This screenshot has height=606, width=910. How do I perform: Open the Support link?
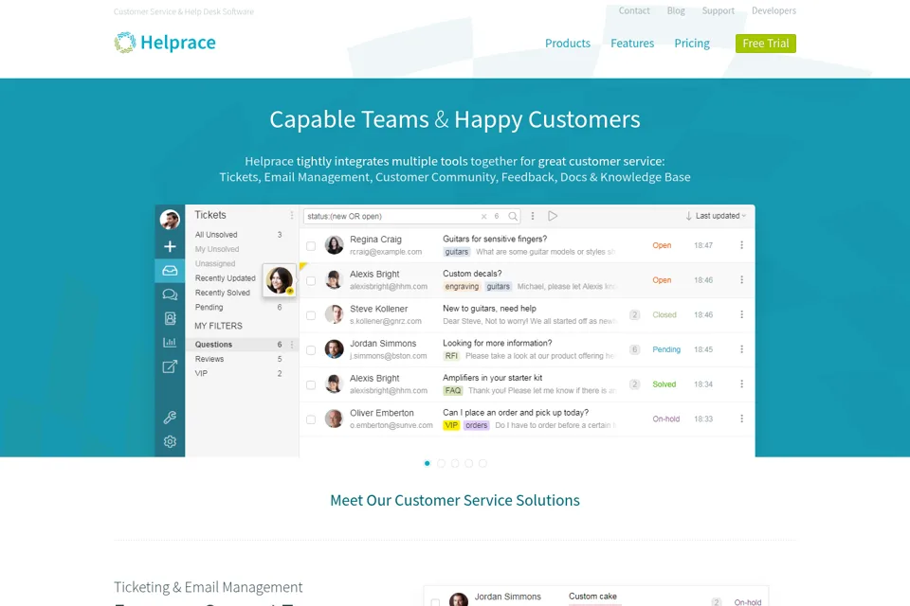click(718, 10)
